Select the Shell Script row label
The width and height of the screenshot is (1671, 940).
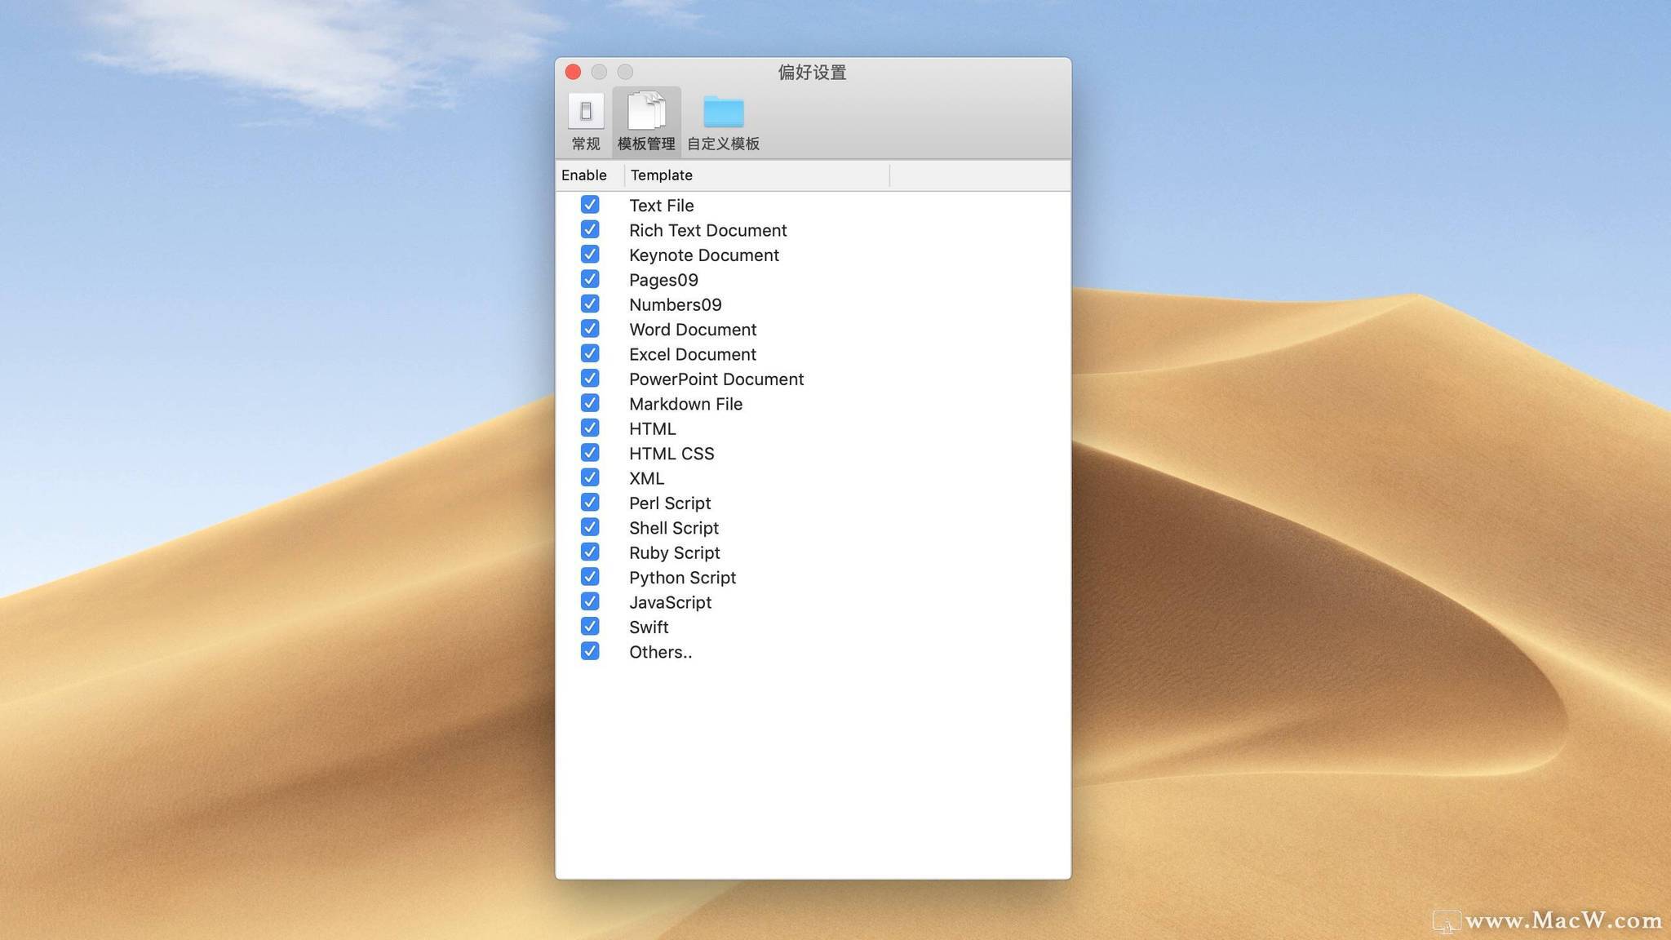pyautogui.click(x=674, y=528)
